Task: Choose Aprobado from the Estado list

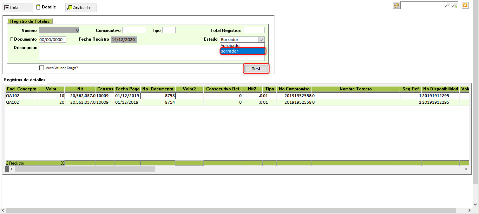Action: [230, 46]
